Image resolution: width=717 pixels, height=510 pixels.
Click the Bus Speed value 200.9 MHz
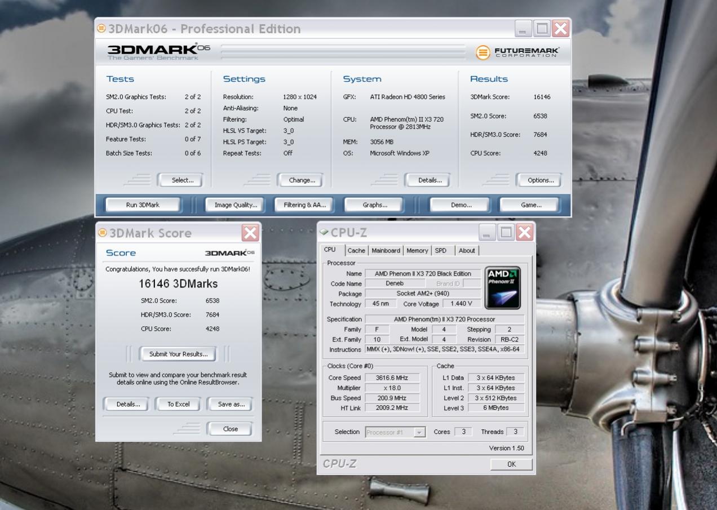[x=392, y=398]
